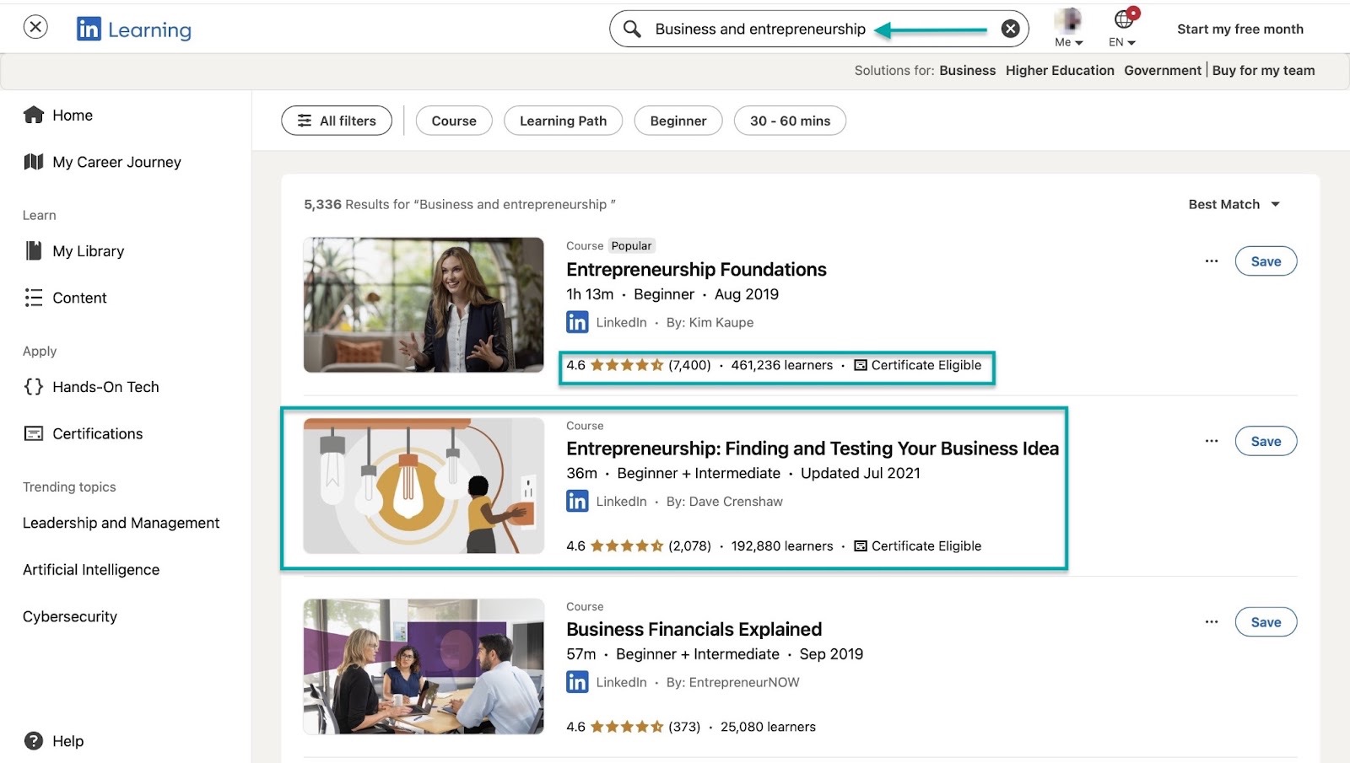Toggle the Course filter pill
The width and height of the screenshot is (1350, 763).
click(x=454, y=121)
